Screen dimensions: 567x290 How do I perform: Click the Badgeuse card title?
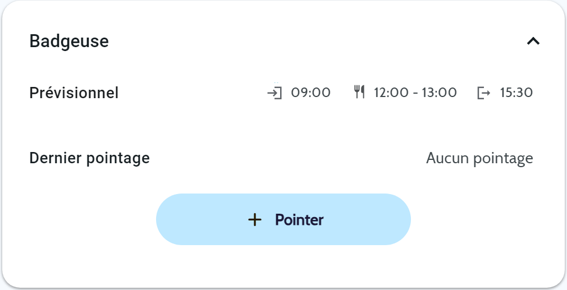(69, 41)
